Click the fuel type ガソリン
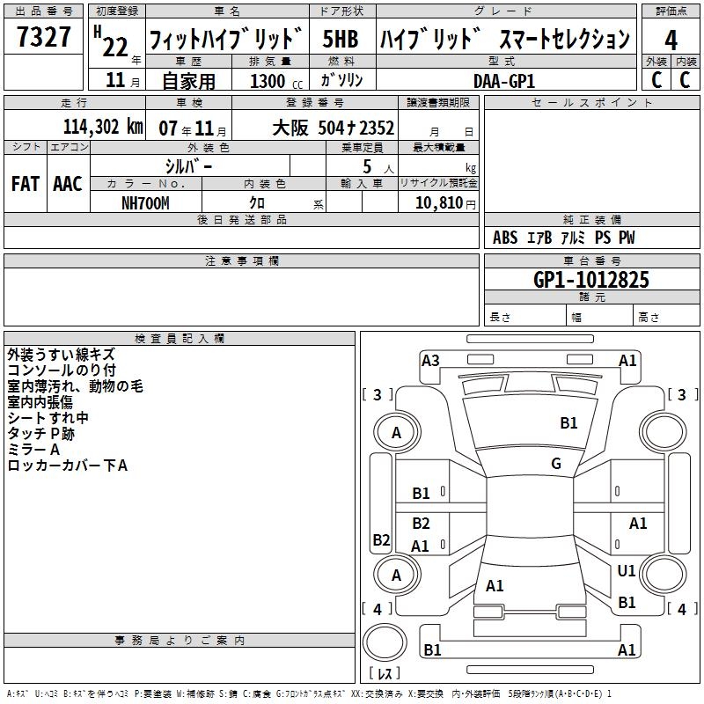 [x=341, y=80]
